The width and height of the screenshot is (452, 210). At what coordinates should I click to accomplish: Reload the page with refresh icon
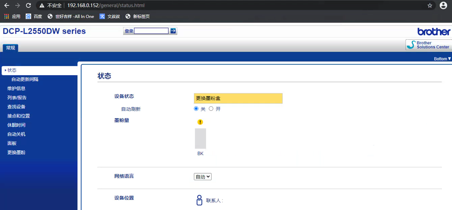coord(28,5)
